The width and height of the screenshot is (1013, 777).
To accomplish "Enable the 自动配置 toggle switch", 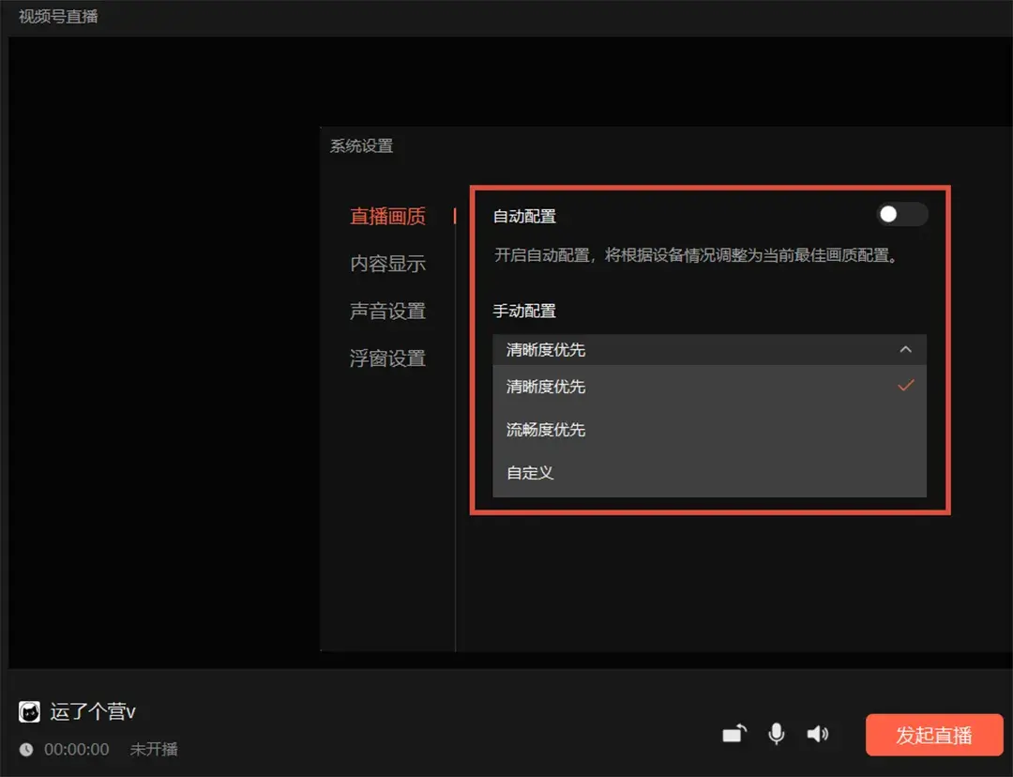I will (x=901, y=215).
